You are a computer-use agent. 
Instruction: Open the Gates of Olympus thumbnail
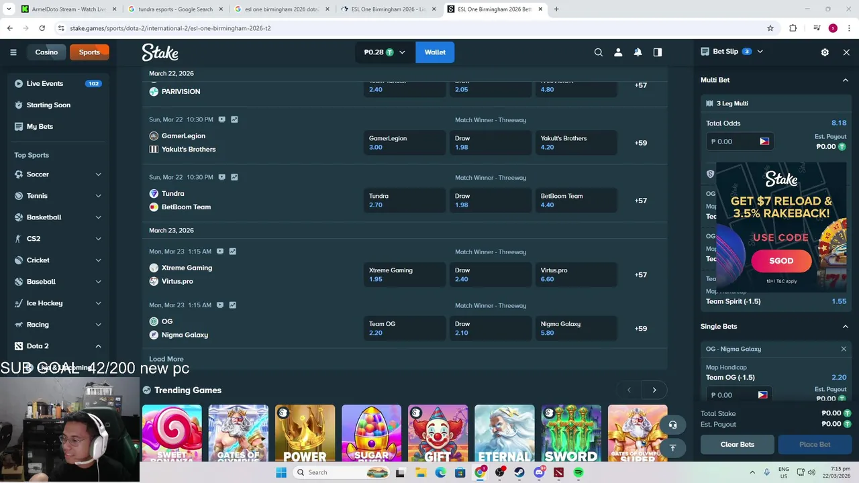(238, 433)
